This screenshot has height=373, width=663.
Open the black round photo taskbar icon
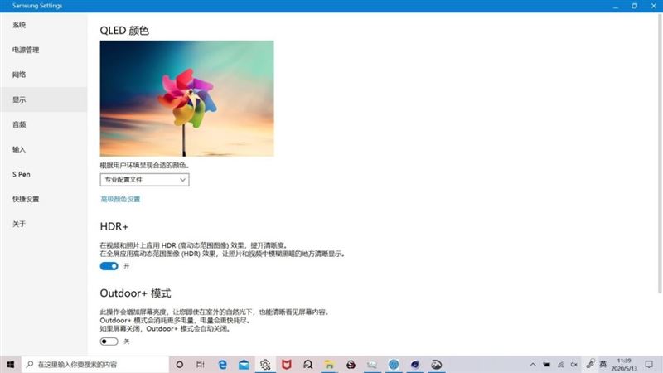tap(437, 365)
